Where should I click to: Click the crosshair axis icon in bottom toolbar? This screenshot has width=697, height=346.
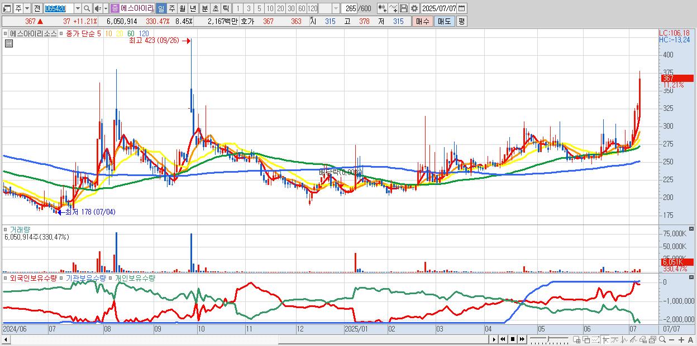pos(605,339)
